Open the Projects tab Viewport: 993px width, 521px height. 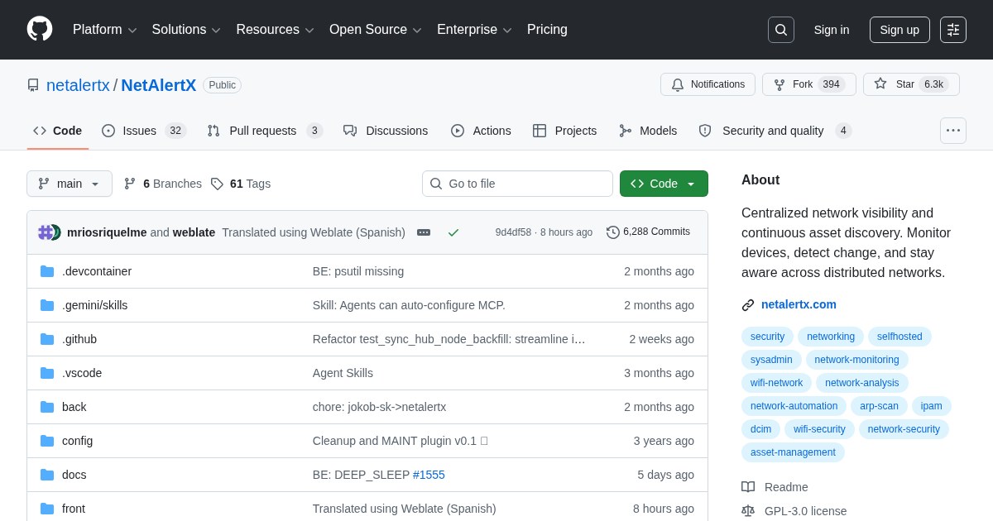(564, 131)
